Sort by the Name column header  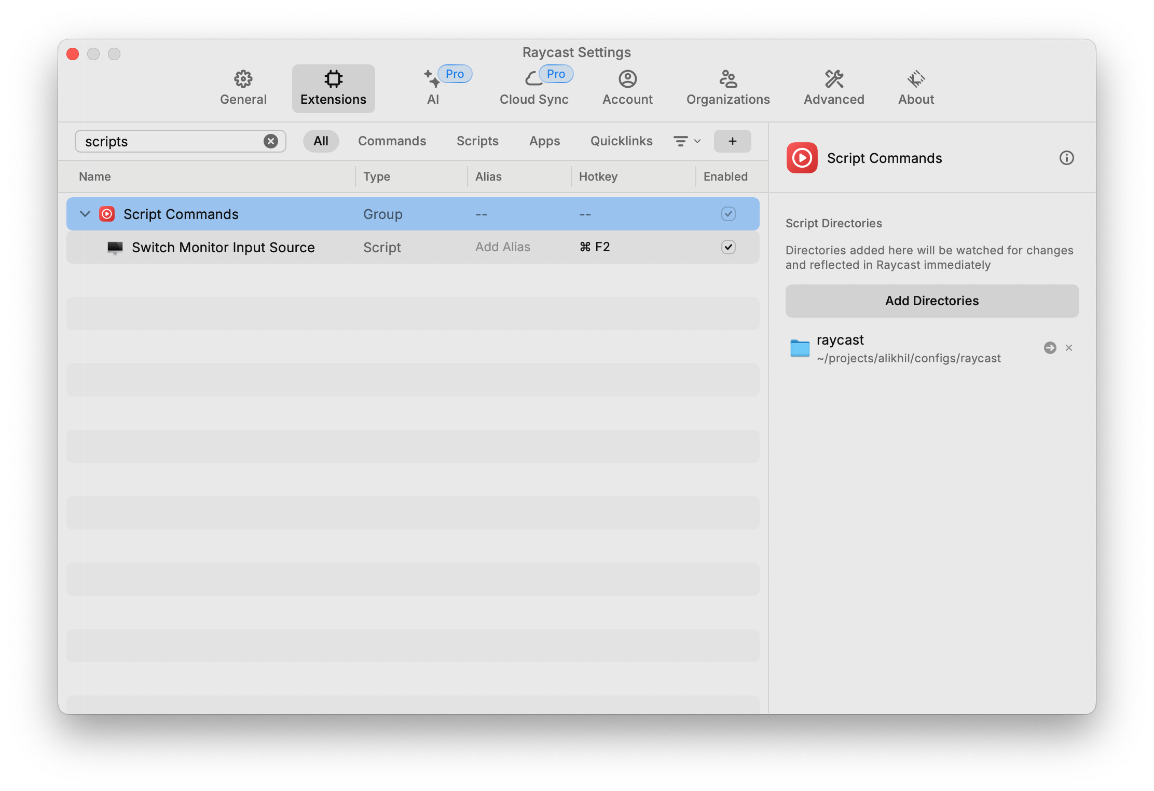coord(94,176)
